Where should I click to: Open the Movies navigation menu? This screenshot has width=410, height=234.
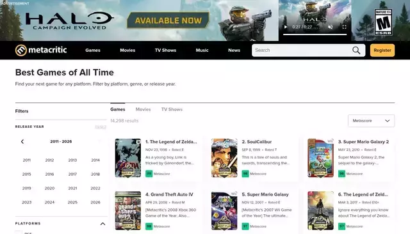click(127, 50)
